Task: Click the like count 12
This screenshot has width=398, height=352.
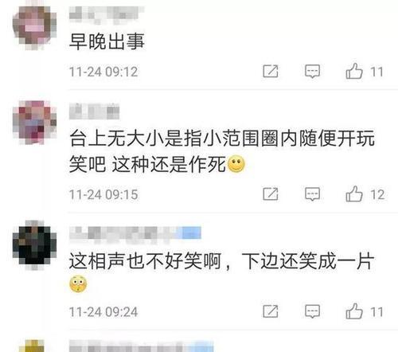Action: click(377, 194)
